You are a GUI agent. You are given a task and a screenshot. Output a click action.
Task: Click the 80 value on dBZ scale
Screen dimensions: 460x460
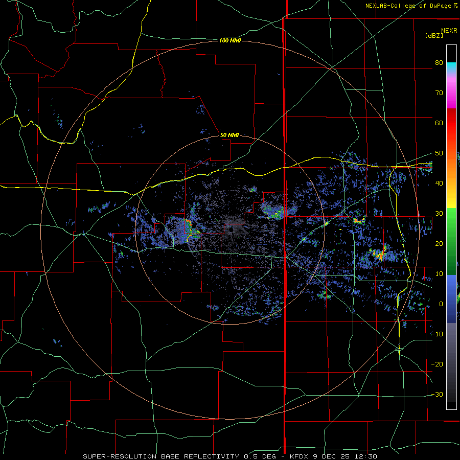(439, 62)
